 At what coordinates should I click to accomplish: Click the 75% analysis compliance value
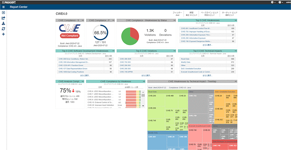pyautogui.click(x=65, y=91)
